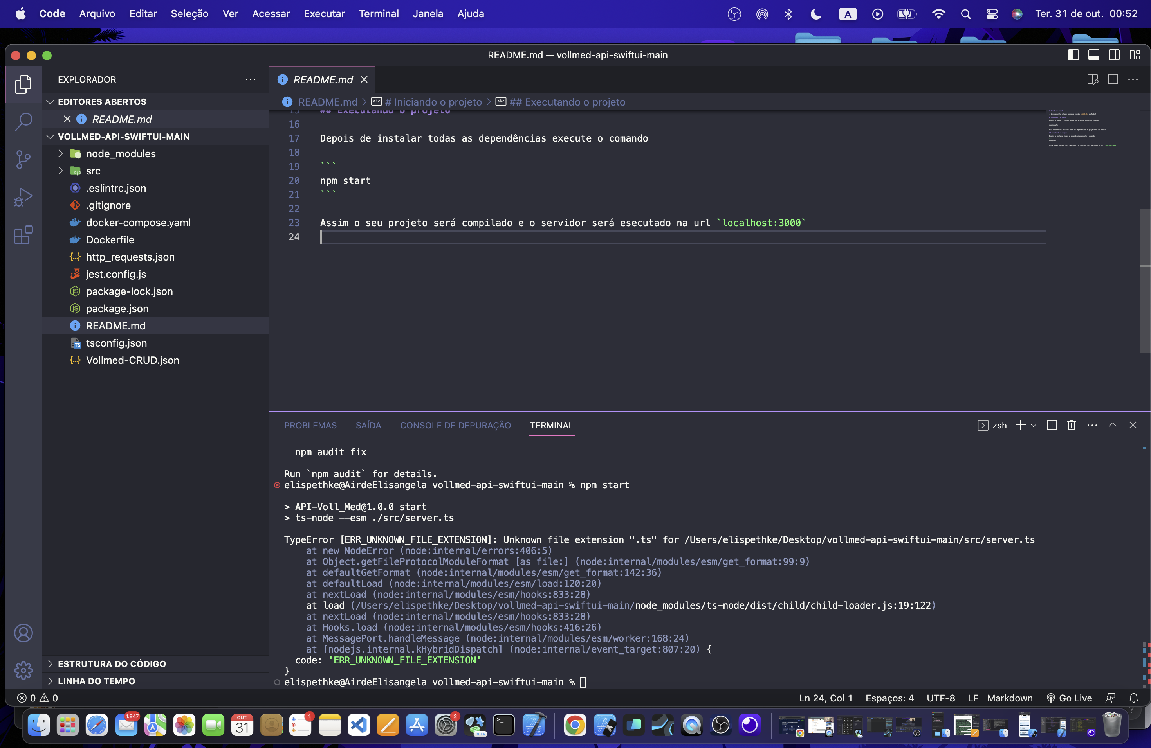The width and height of the screenshot is (1151, 748).
Task: Select zsh terminal instance label
Action: [992, 425]
